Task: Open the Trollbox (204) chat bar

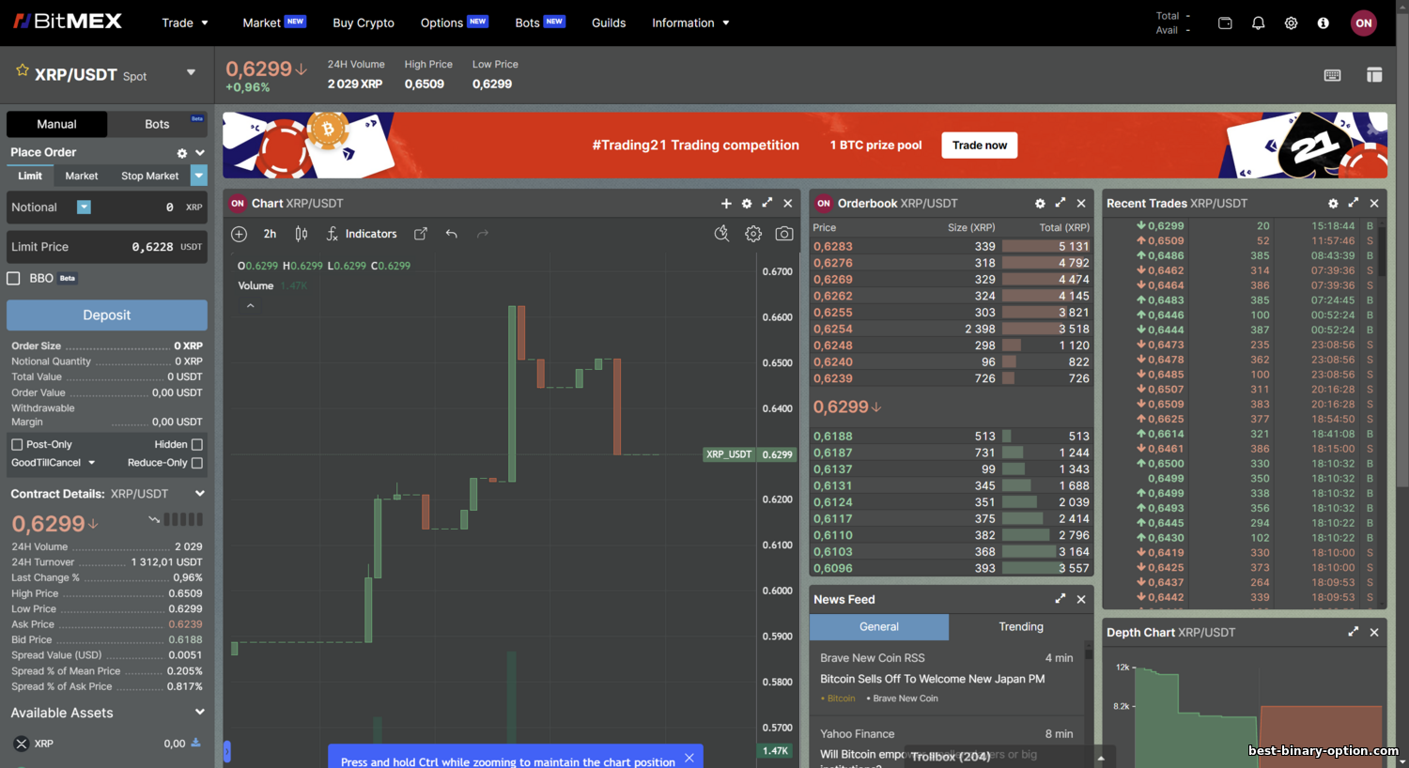Action: click(951, 757)
